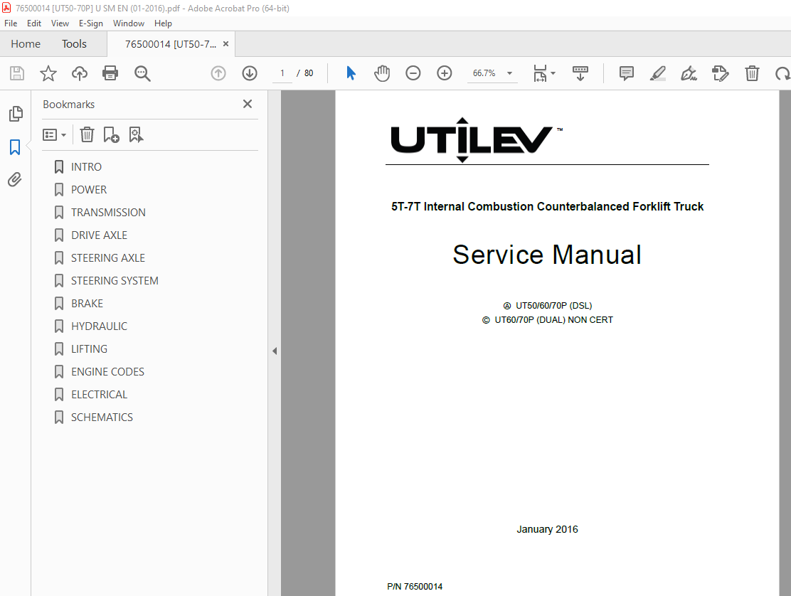The height and width of the screenshot is (596, 791).
Task: Click the Save file icon
Action: click(x=16, y=74)
